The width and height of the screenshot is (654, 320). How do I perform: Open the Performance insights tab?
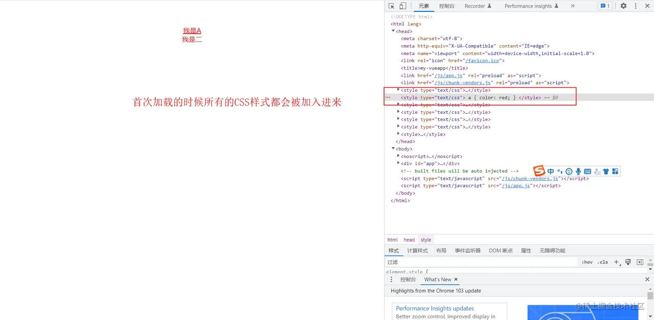click(x=532, y=6)
